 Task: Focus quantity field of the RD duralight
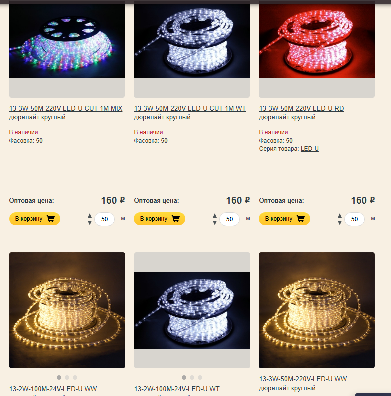pos(354,219)
